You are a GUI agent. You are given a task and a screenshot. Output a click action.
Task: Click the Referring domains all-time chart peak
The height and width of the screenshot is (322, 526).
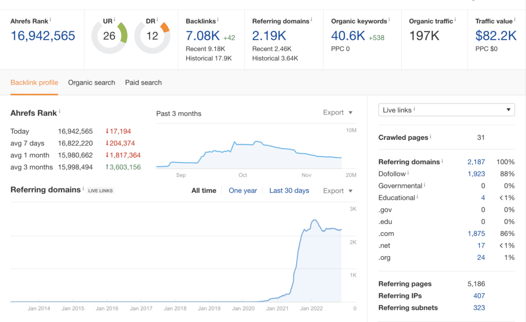point(314,220)
